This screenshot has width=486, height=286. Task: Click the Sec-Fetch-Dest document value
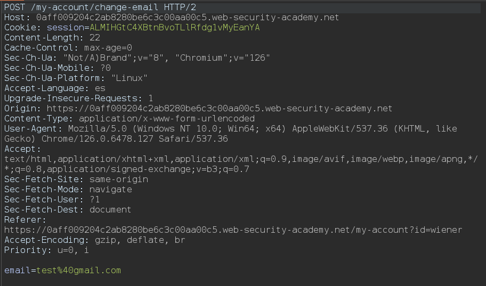pos(110,210)
